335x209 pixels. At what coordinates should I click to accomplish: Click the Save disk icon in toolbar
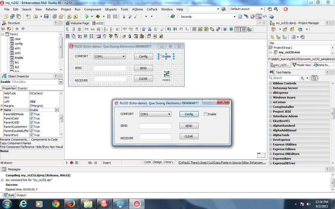(46, 16)
